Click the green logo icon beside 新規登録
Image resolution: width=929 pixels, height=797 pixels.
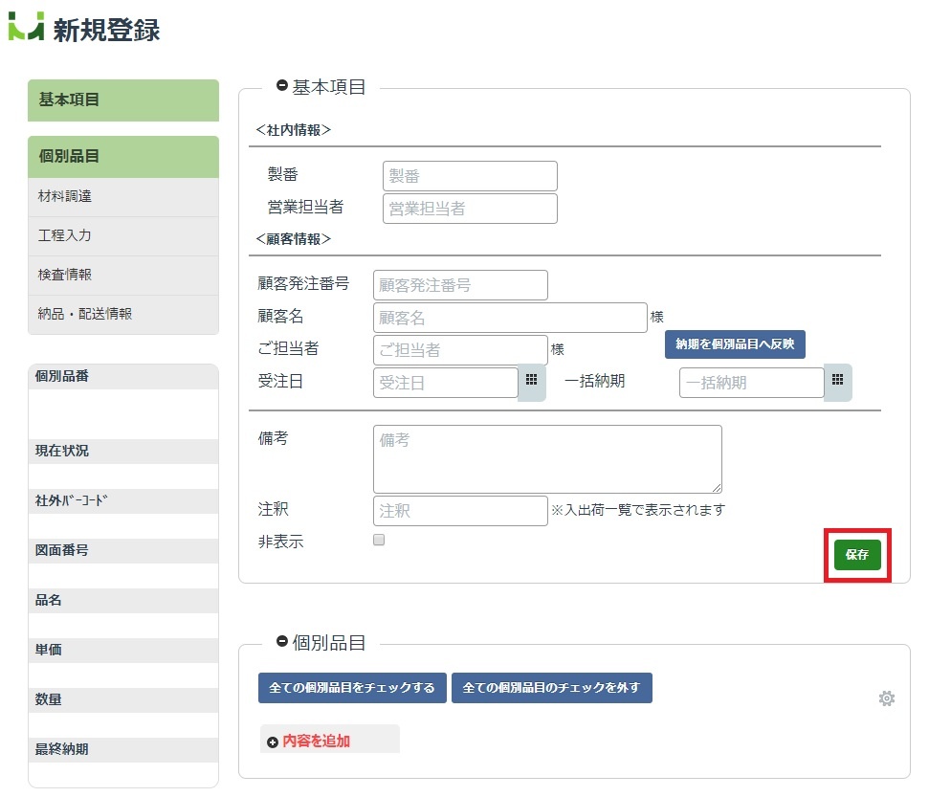26,27
